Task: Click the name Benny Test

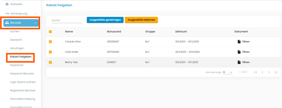Action: (71, 62)
